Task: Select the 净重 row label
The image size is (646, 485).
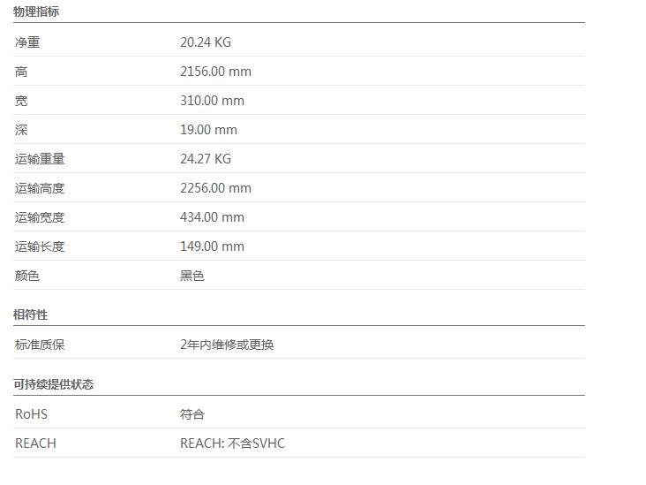Action: pyautogui.click(x=27, y=42)
